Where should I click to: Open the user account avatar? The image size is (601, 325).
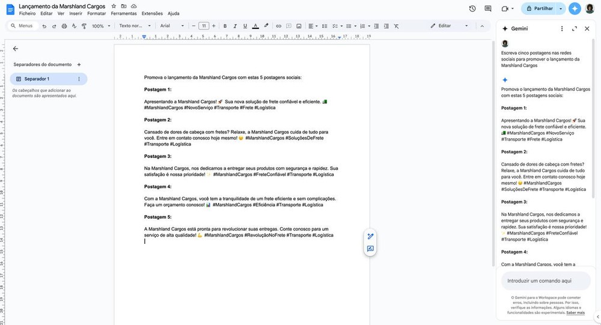pyautogui.click(x=590, y=8)
